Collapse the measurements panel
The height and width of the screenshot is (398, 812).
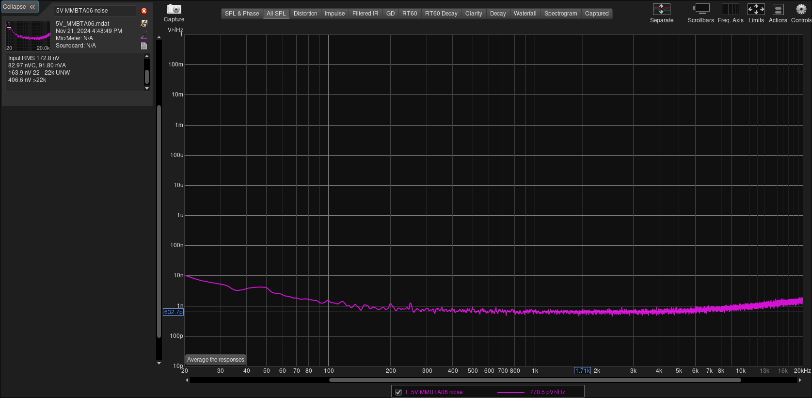pyautogui.click(x=19, y=7)
